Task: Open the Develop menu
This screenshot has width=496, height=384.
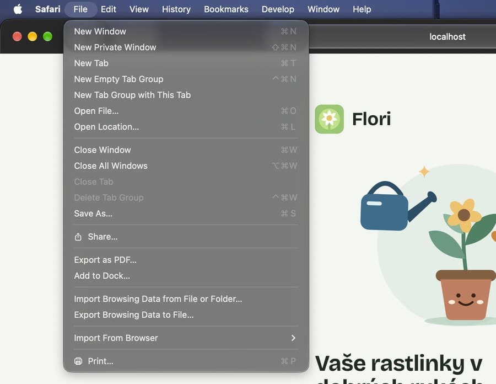Action: (x=278, y=9)
